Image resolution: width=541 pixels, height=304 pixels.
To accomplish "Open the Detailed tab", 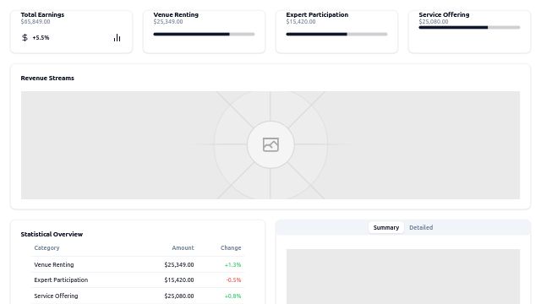I will point(421,227).
